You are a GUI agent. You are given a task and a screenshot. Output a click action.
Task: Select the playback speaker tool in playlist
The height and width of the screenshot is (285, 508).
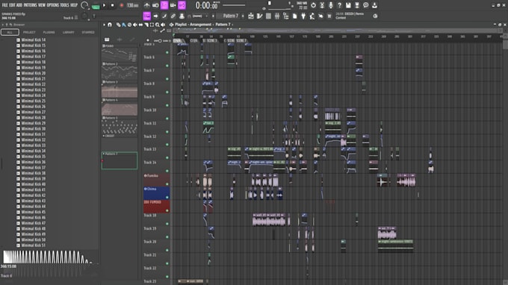point(163,25)
